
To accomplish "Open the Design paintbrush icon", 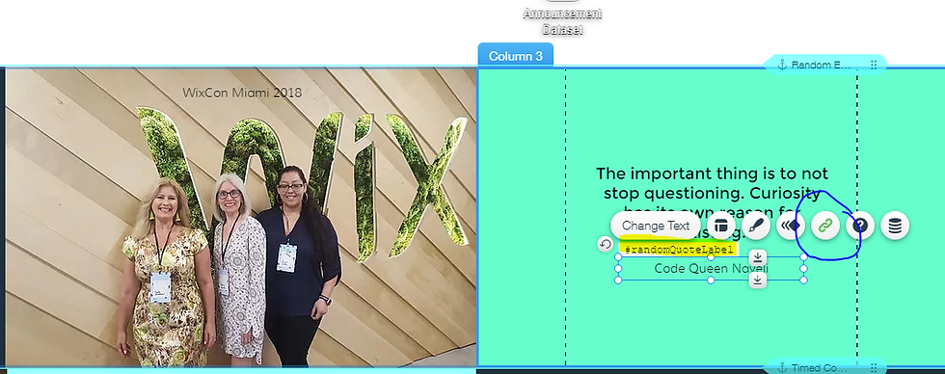I will 756,226.
